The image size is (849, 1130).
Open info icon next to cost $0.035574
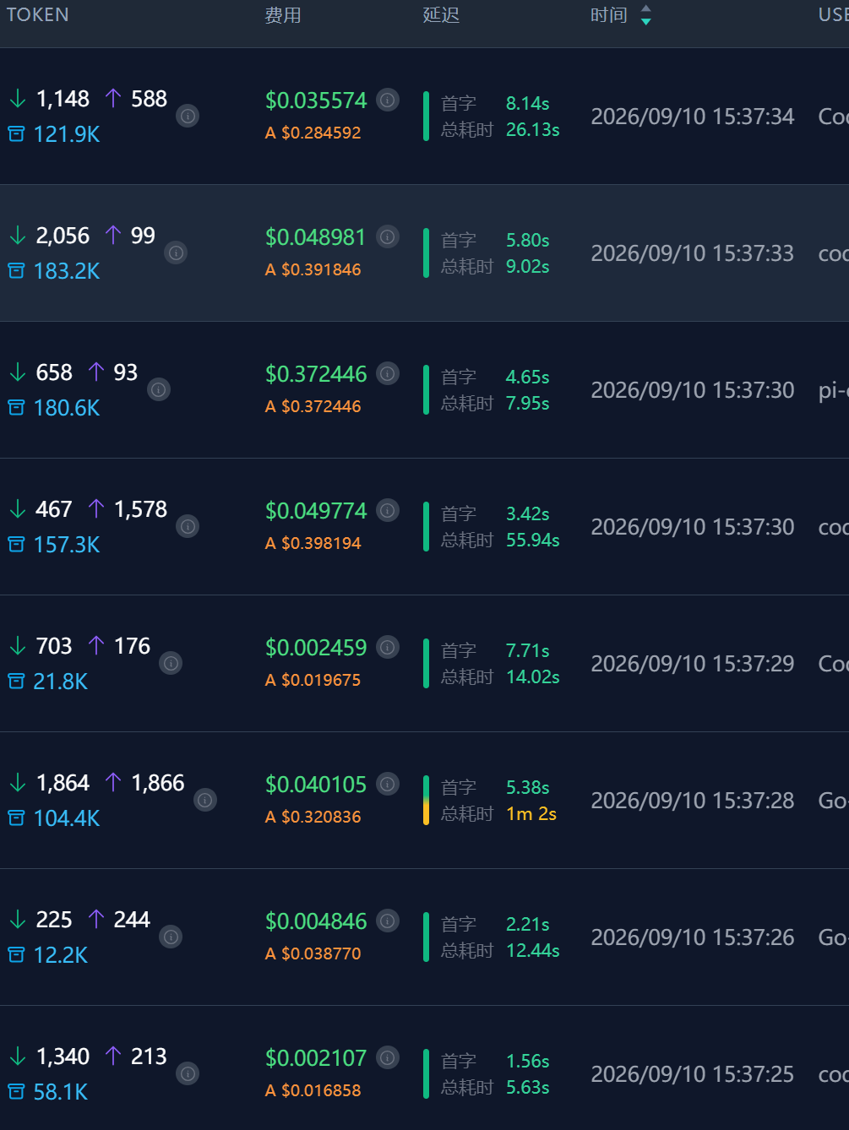[x=388, y=100]
